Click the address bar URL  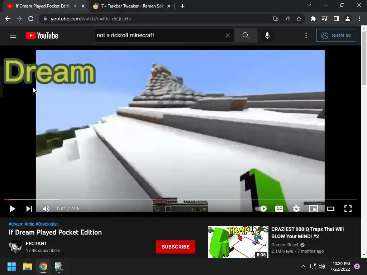91,19
